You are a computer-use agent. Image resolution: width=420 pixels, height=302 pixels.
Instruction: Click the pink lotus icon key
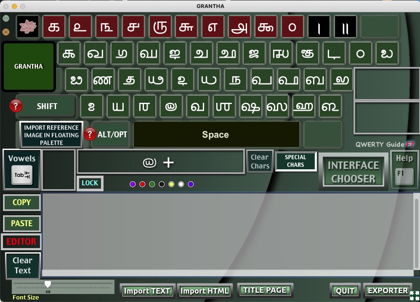(x=28, y=27)
